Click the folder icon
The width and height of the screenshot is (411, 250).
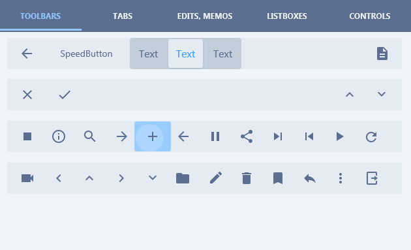(x=183, y=178)
